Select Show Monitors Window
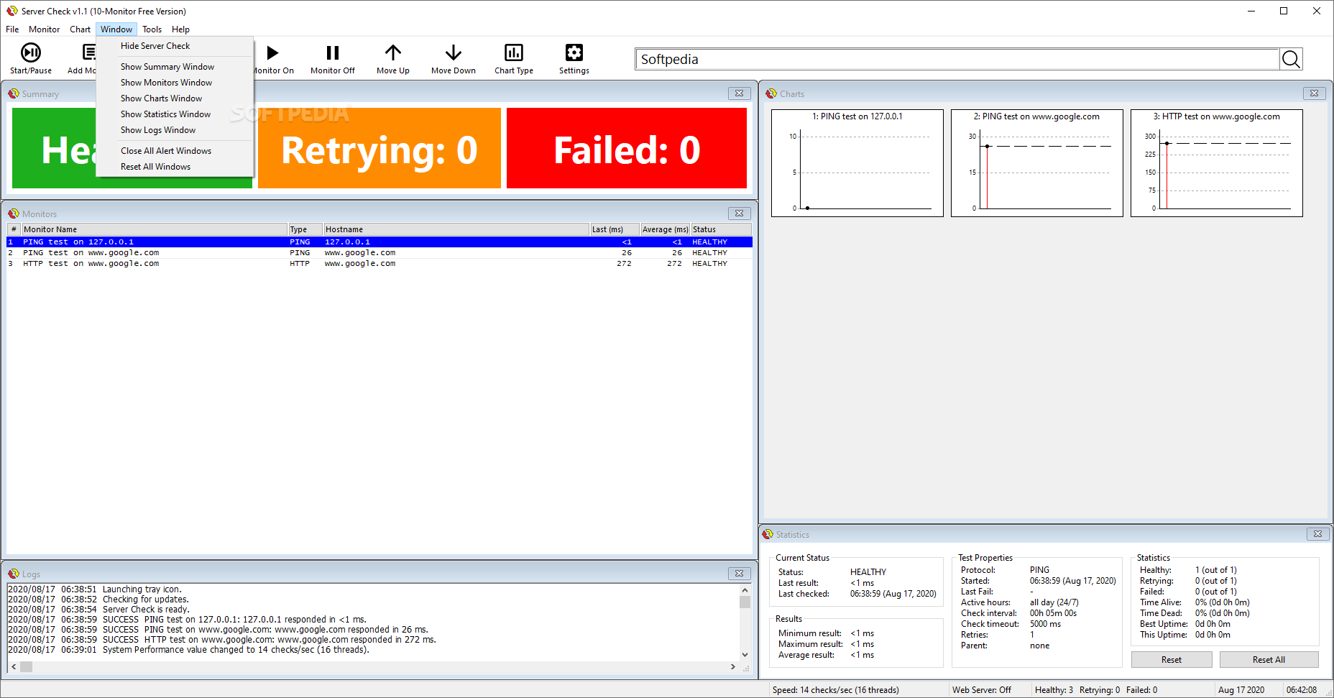The height and width of the screenshot is (698, 1334). coord(175,83)
